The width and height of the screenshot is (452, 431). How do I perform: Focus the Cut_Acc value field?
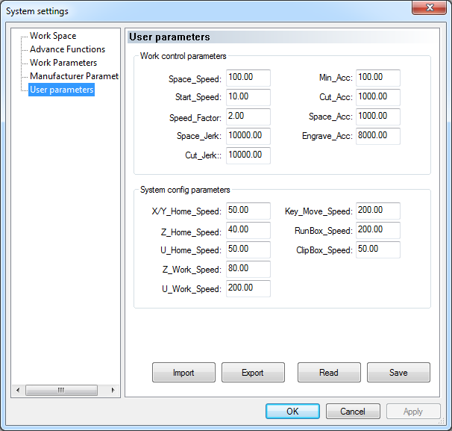pyautogui.click(x=378, y=98)
